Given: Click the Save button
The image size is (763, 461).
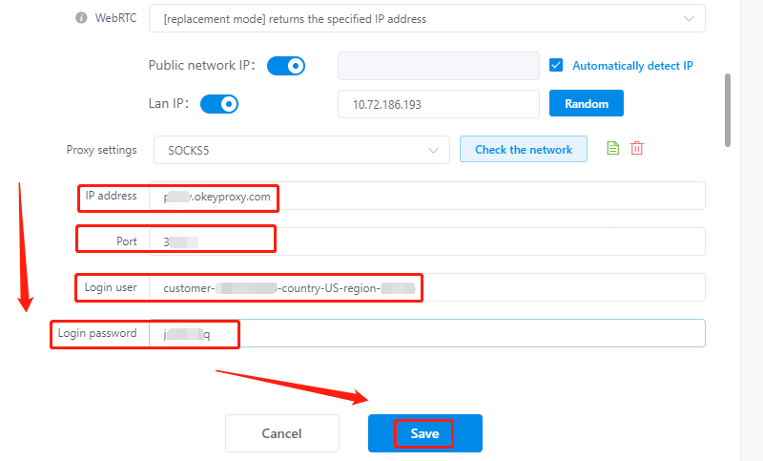Looking at the screenshot, I should (x=424, y=433).
